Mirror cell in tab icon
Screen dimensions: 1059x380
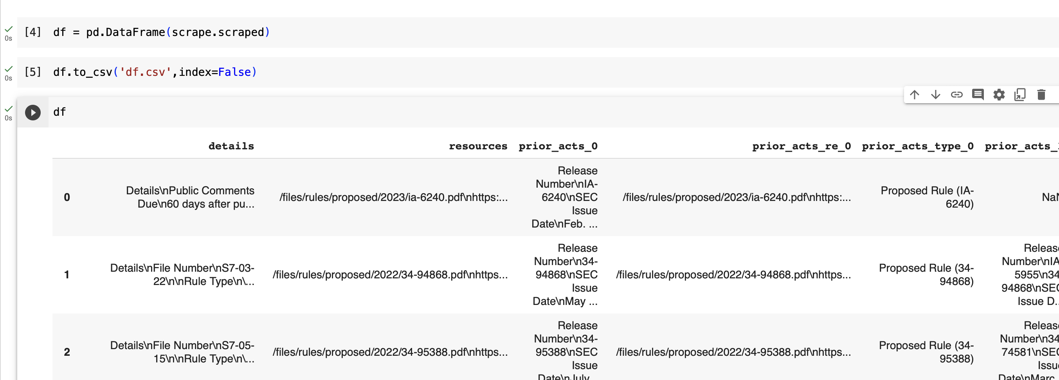[1020, 95]
